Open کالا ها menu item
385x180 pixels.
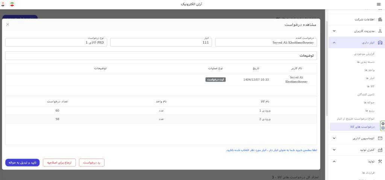[370, 86]
